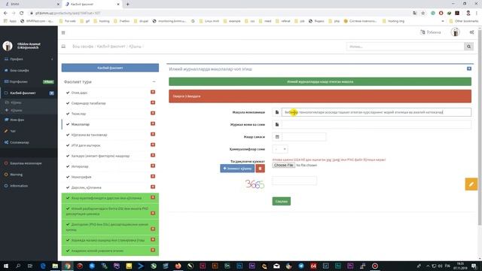Open the user avatar in the top bar
Screen dimensions: 482x271
(455, 32)
